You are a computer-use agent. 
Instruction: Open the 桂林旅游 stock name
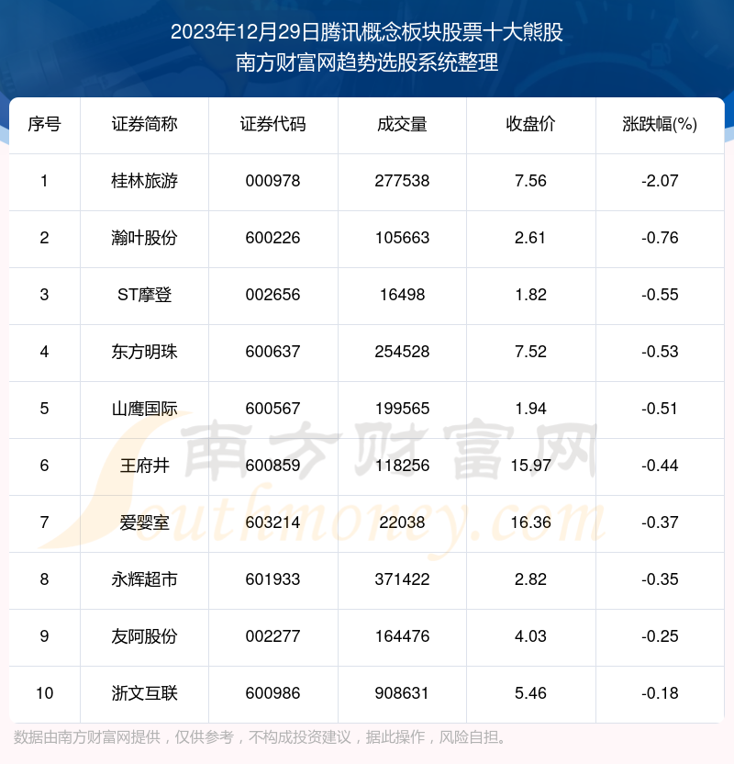144,181
